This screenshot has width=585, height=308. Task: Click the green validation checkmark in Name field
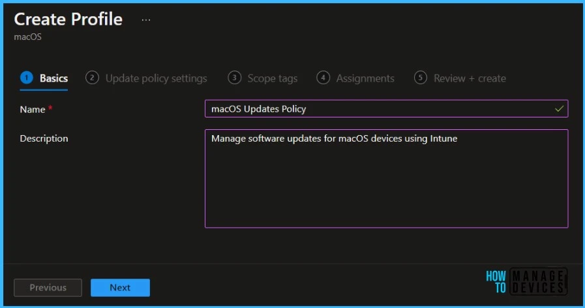559,108
